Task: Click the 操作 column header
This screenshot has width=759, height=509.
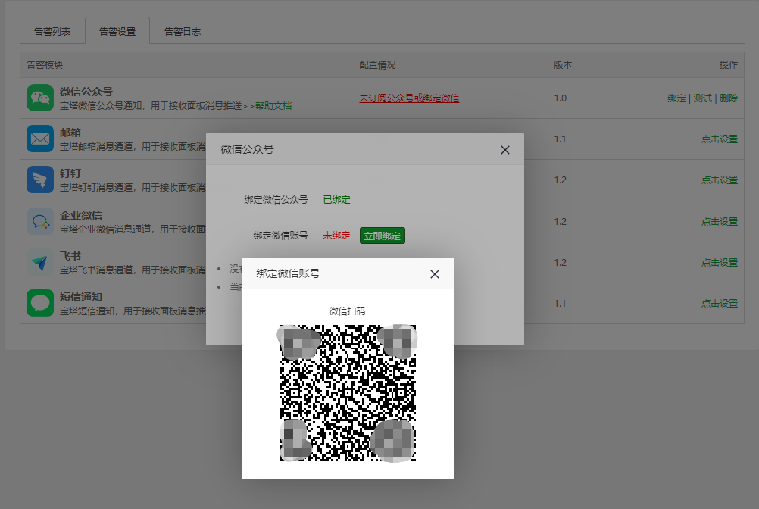Action: (x=729, y=65)
